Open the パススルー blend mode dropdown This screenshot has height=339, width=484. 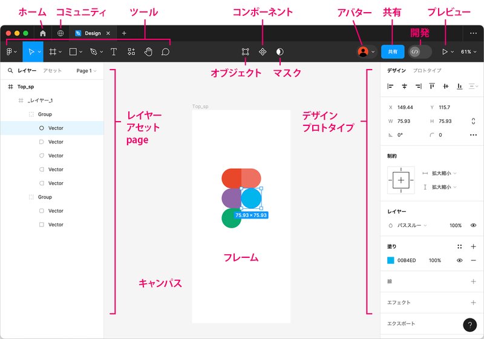pos(412,225)
